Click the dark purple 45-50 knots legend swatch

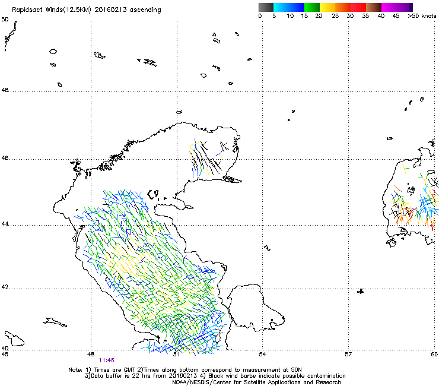[x=405, y=7]
